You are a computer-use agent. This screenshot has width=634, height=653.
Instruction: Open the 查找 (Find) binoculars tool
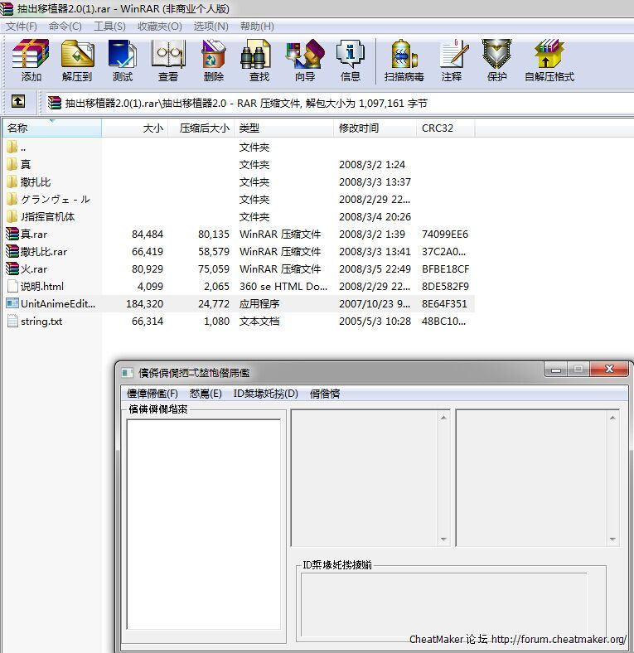pos(259,60)
